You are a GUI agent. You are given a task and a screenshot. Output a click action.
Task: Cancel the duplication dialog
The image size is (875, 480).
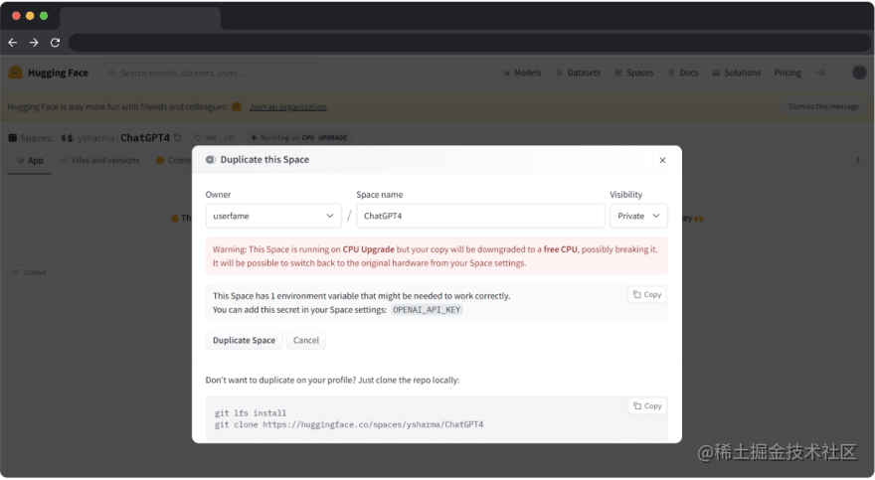tap(306, 340)
